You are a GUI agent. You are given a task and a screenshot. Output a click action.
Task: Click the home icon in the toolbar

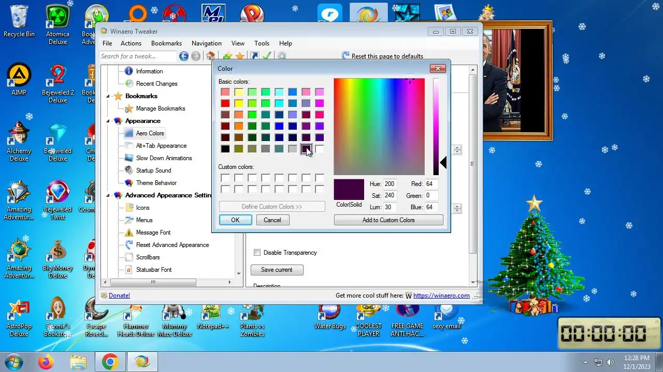click(210, 56)
